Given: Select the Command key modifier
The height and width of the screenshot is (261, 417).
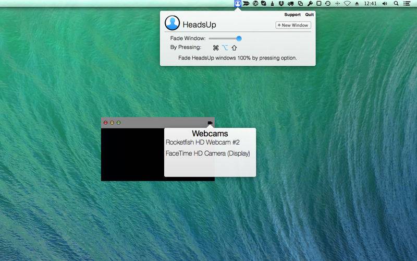Looking at the screenshot, I should [x=216, y=48].
